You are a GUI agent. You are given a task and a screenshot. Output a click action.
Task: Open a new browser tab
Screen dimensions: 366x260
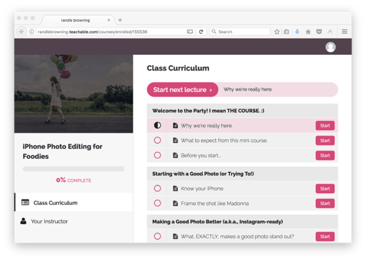[x=120, y=20]
